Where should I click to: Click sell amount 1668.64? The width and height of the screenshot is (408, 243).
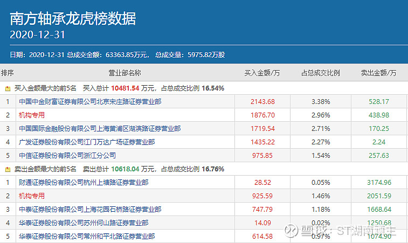(x=379, y=210)
